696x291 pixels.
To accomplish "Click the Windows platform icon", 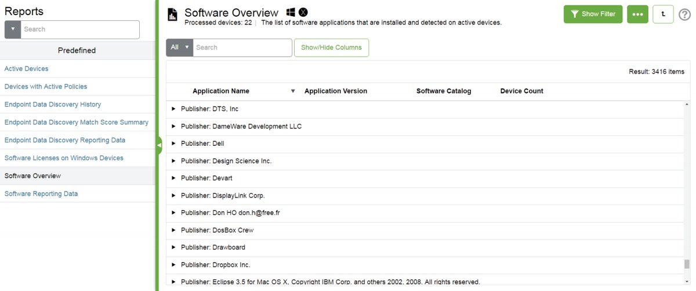I will coord(291,12).
